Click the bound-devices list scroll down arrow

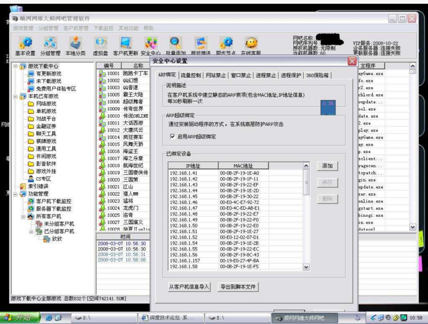pyautogui.click(x=306, y=267)
